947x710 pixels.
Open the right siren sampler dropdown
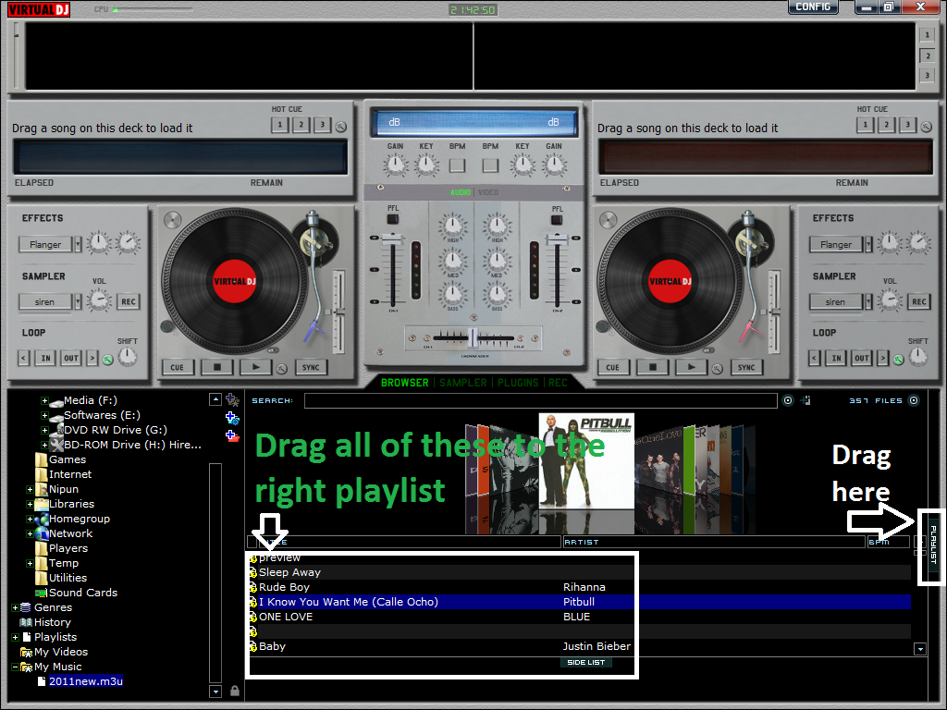click(x=868, y=302)
